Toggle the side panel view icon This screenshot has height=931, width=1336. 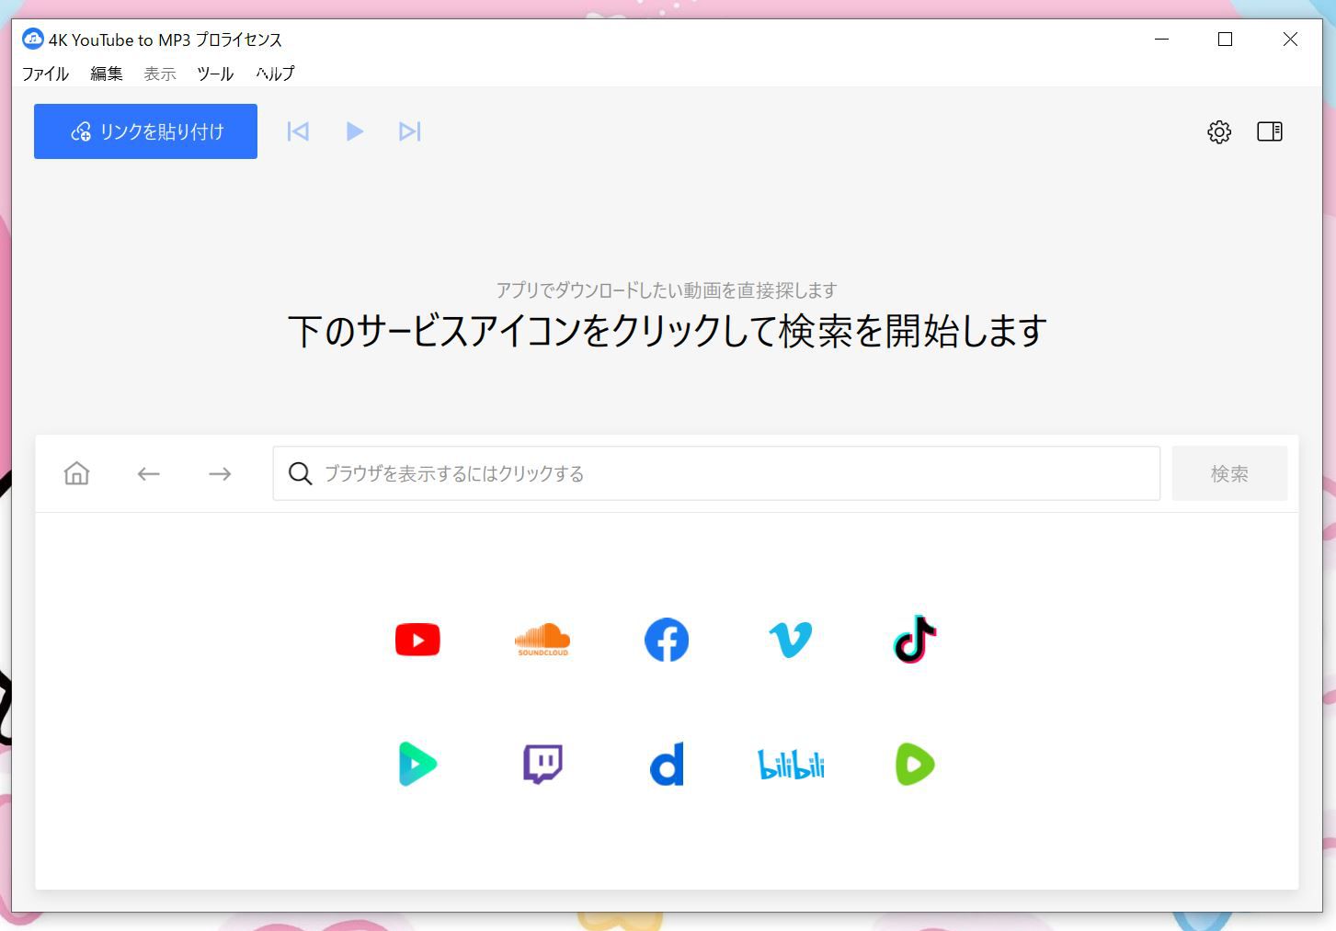[x=1269, y=131]
